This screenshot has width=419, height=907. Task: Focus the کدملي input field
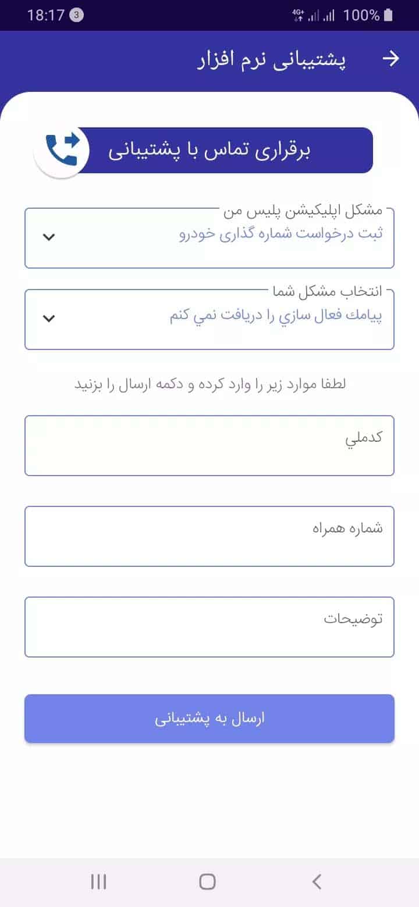(210, 445)
